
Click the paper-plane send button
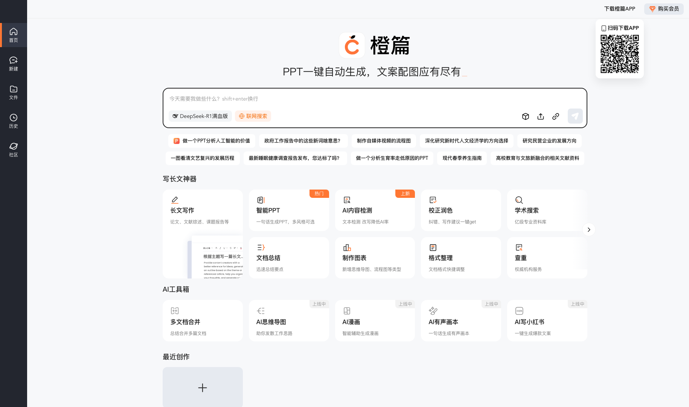click(575, 116)
